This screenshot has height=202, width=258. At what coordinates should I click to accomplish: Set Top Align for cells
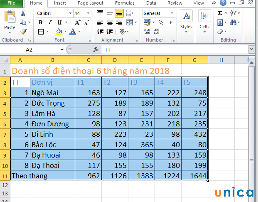click(100, 12)
